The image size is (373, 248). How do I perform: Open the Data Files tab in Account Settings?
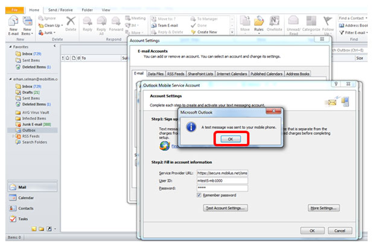click(x=156, y=74)
